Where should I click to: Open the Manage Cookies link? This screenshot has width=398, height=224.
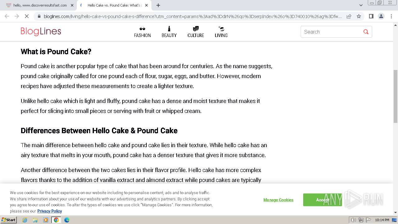(x=278, y=200)
